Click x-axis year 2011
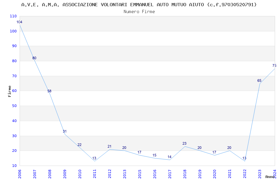 coord(95,174)
